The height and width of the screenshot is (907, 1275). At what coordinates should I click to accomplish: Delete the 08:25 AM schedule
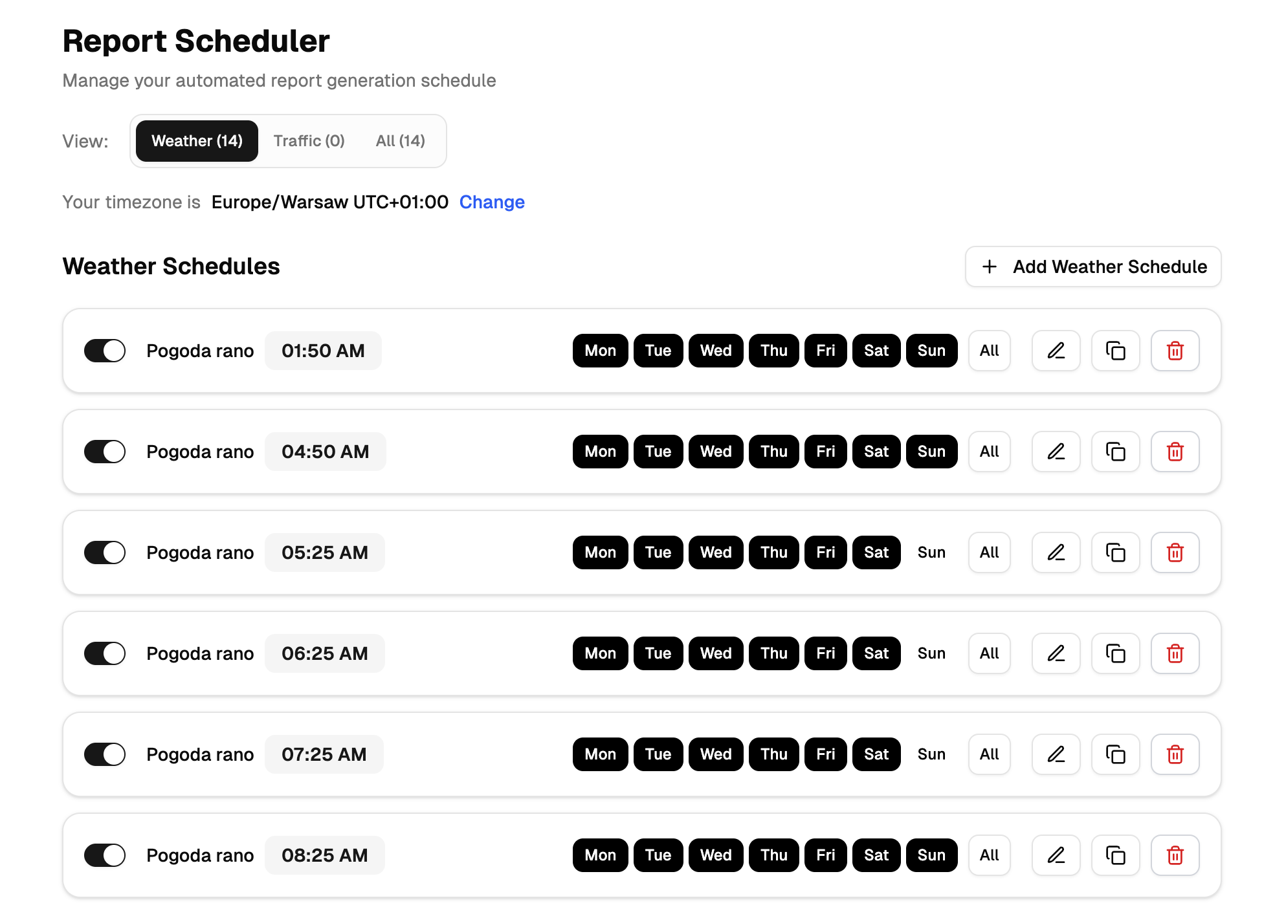click(x=1175, y=855)
